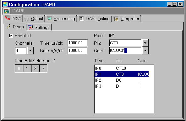
Task: Select pipe edit button 1
Action: pos(27,69)
